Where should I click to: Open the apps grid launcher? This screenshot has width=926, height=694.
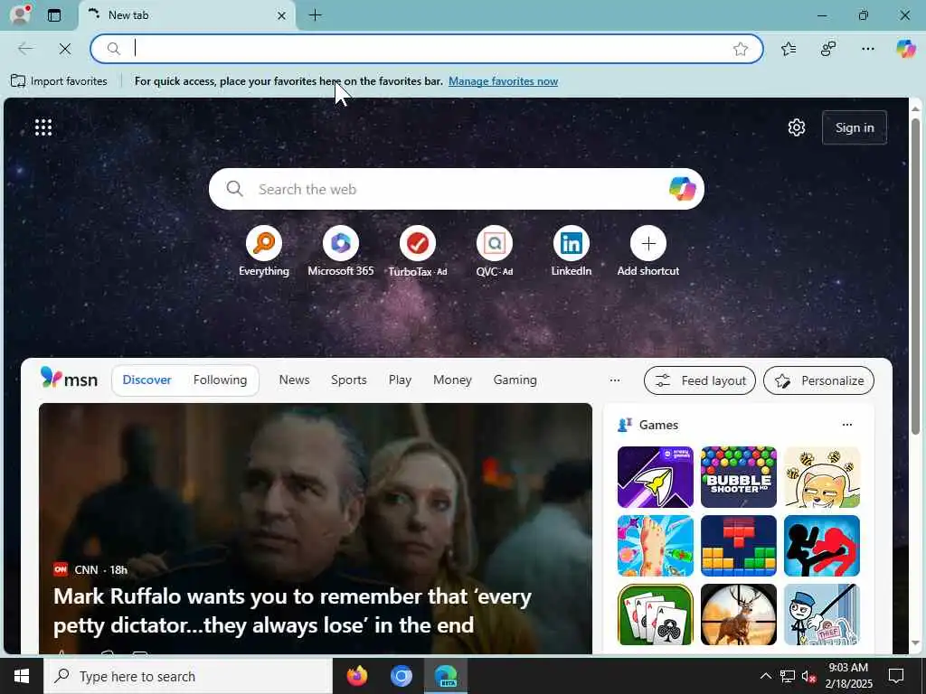click(x=43, y=127)
